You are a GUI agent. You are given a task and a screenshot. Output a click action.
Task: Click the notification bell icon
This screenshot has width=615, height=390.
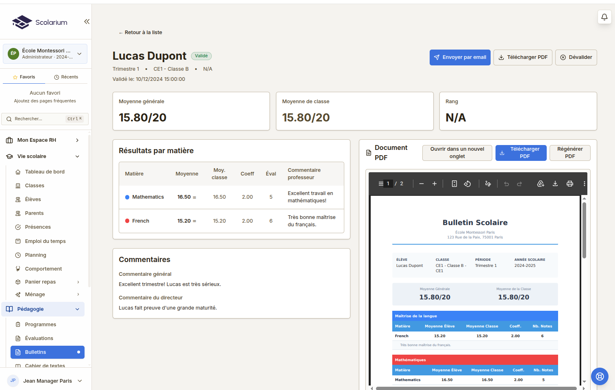[x=604, y=17]
